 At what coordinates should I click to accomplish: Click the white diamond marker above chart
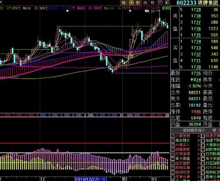tap(130, 11)
